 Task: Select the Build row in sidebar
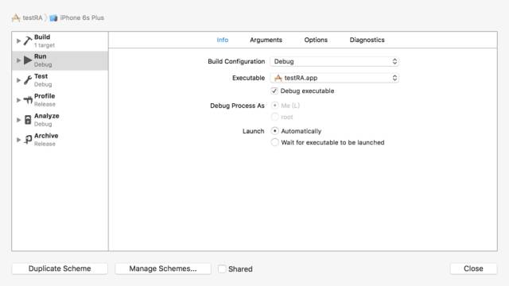pyautogui.click(x=60, y=41)
